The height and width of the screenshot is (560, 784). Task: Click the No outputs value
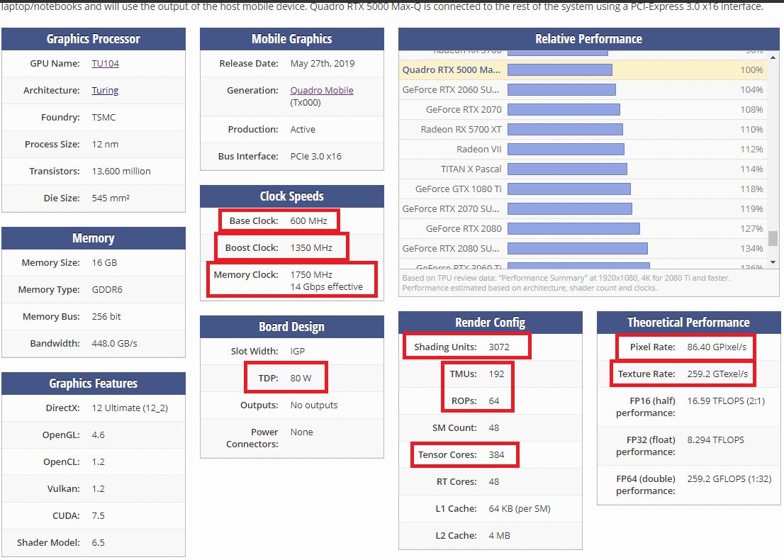tap(314, 405)
